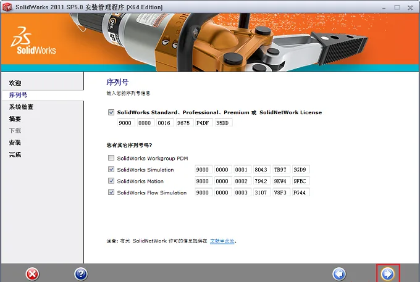Click the first serial field showing 9000

coord(126,123)
